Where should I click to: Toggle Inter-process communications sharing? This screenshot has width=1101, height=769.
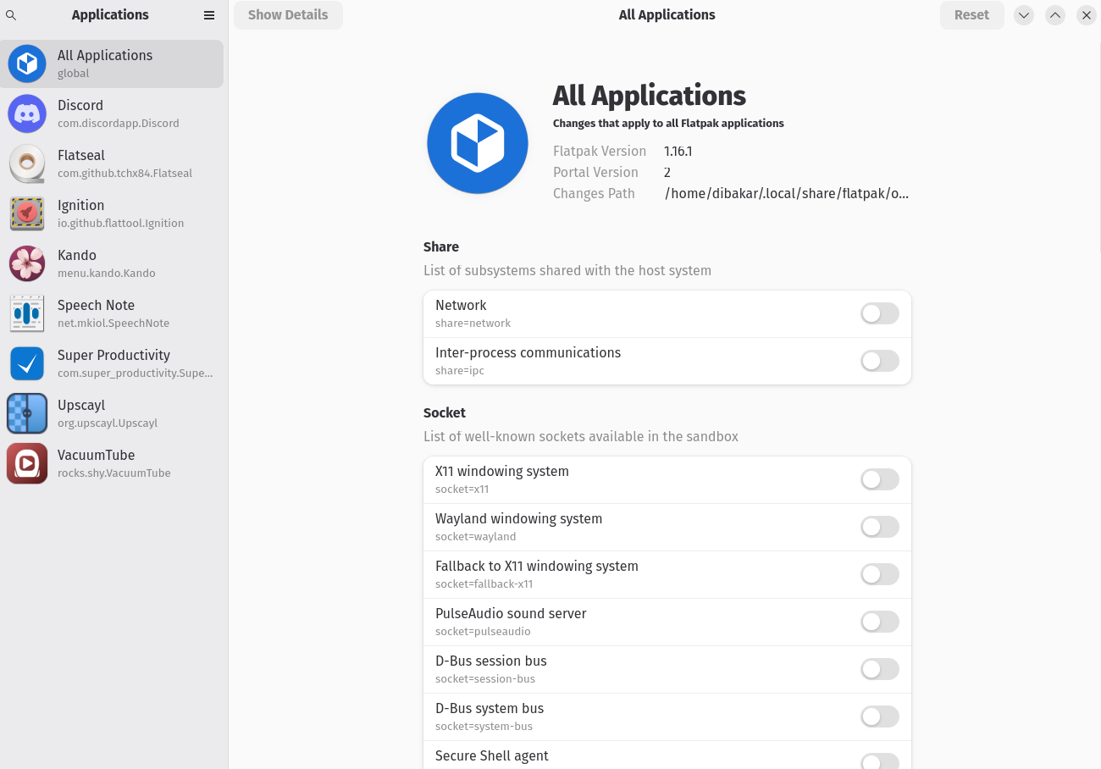[x=879, y=361]
